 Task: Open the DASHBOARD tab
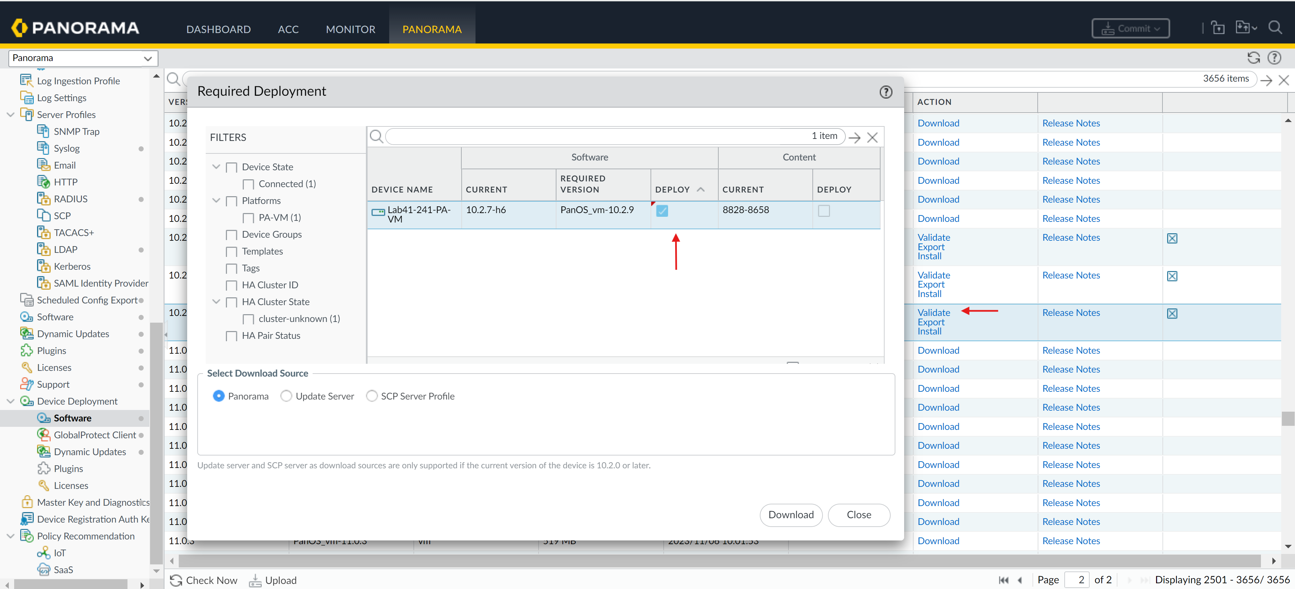[218, 29]
